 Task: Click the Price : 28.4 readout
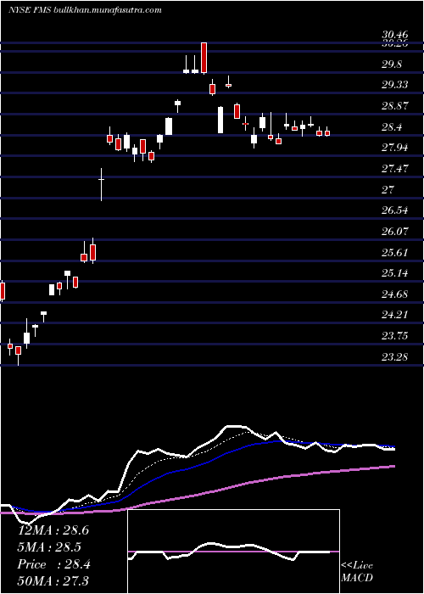tap(53, 564)
